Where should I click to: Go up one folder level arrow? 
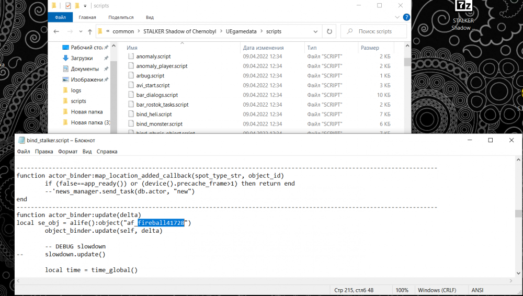(90, 31)
